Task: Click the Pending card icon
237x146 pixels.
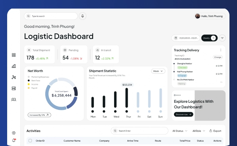Action: (x=65, y=50)
